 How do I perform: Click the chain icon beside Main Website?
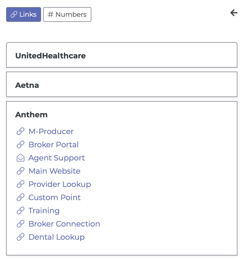click(21, 171)
